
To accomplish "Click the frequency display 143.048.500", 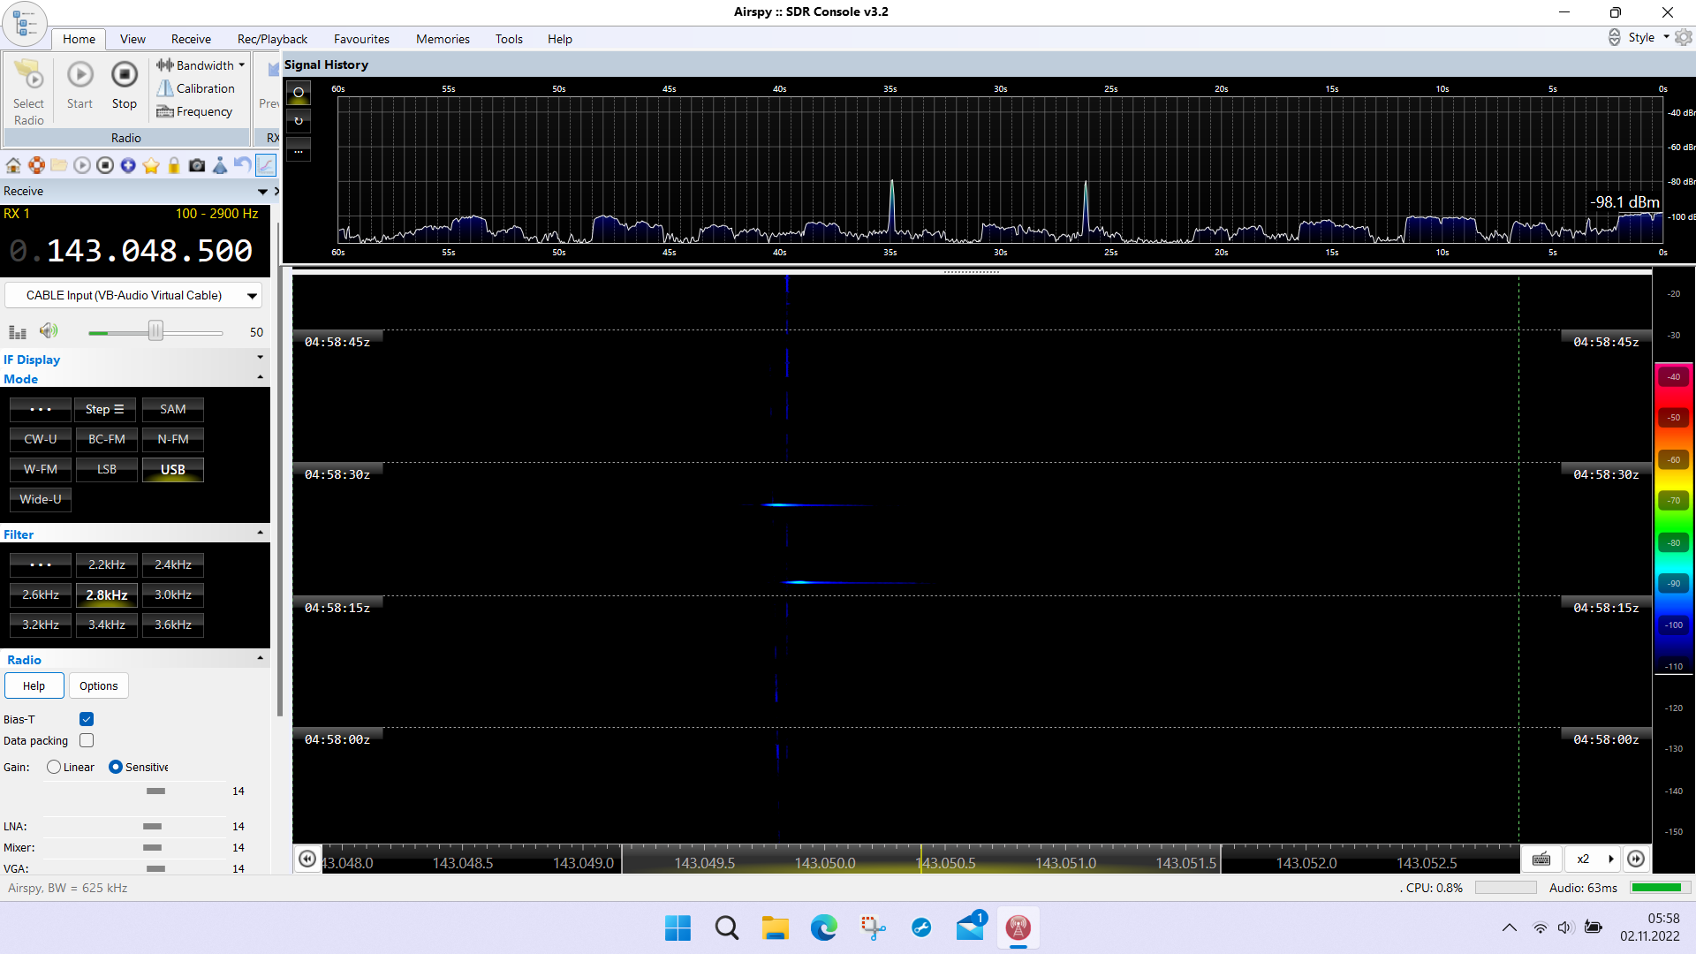I will click(149, 251).
